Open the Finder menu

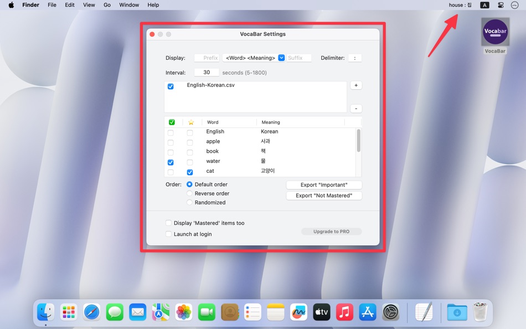(x=31, y=5)
